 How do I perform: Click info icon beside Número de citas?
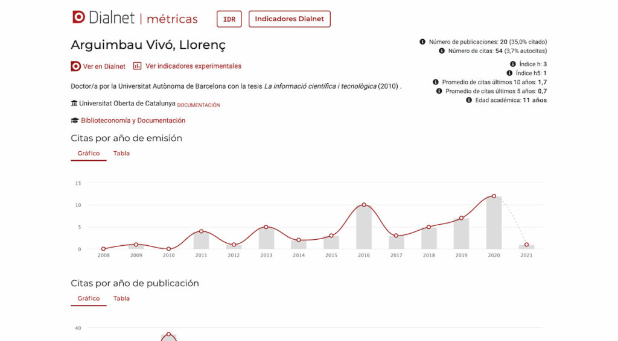pyautogui.click(x=442, y=51)
